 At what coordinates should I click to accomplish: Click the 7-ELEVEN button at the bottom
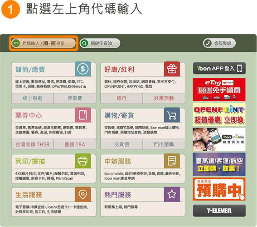pyautogui.click(x=219, y=211)
